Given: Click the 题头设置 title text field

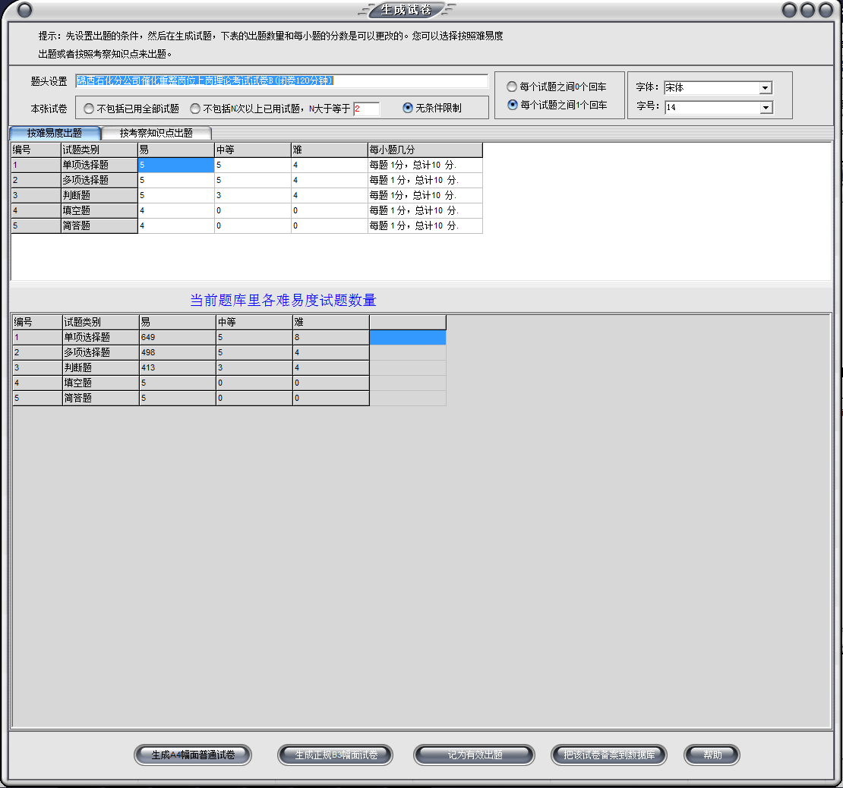Looking at the screenshot, I should click(281, 81).
